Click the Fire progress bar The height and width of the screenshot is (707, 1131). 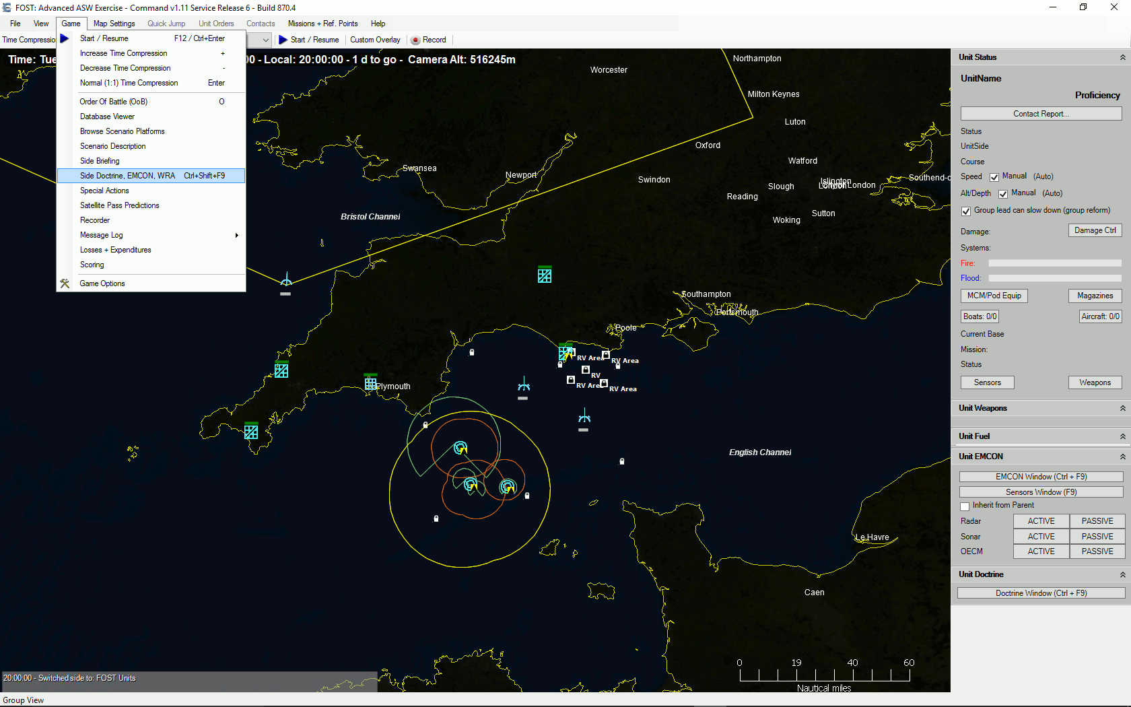pos(1054,263)
